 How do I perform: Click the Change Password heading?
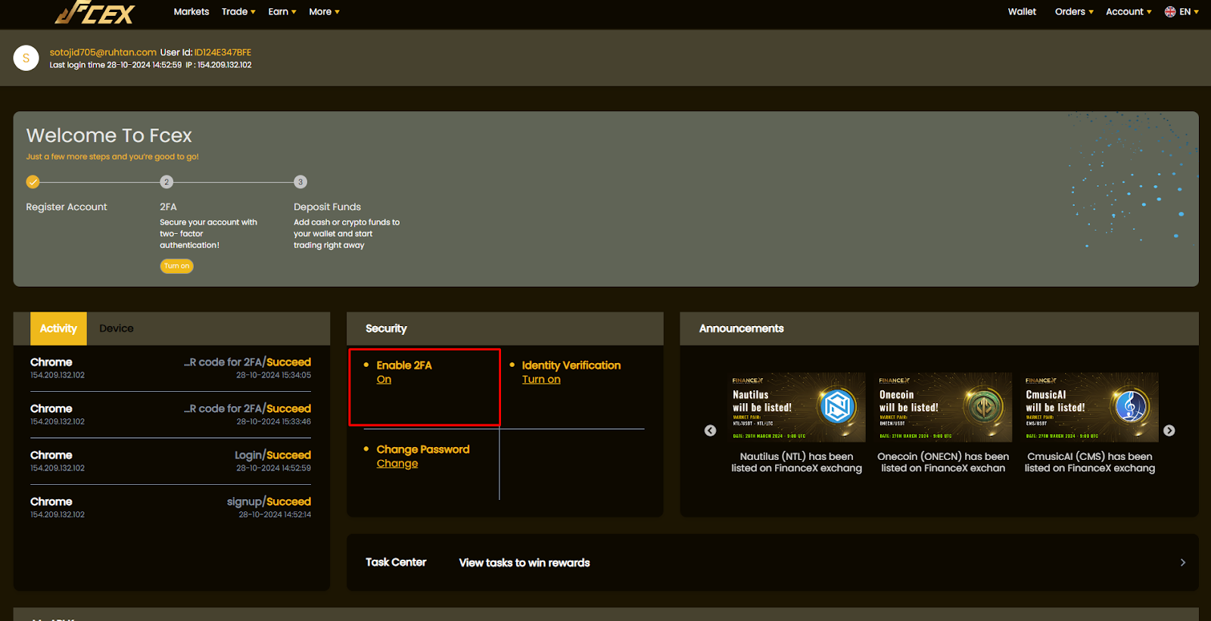coord(423,449)
